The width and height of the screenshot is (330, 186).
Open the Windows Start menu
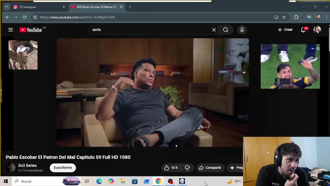(x=6, y=181)
